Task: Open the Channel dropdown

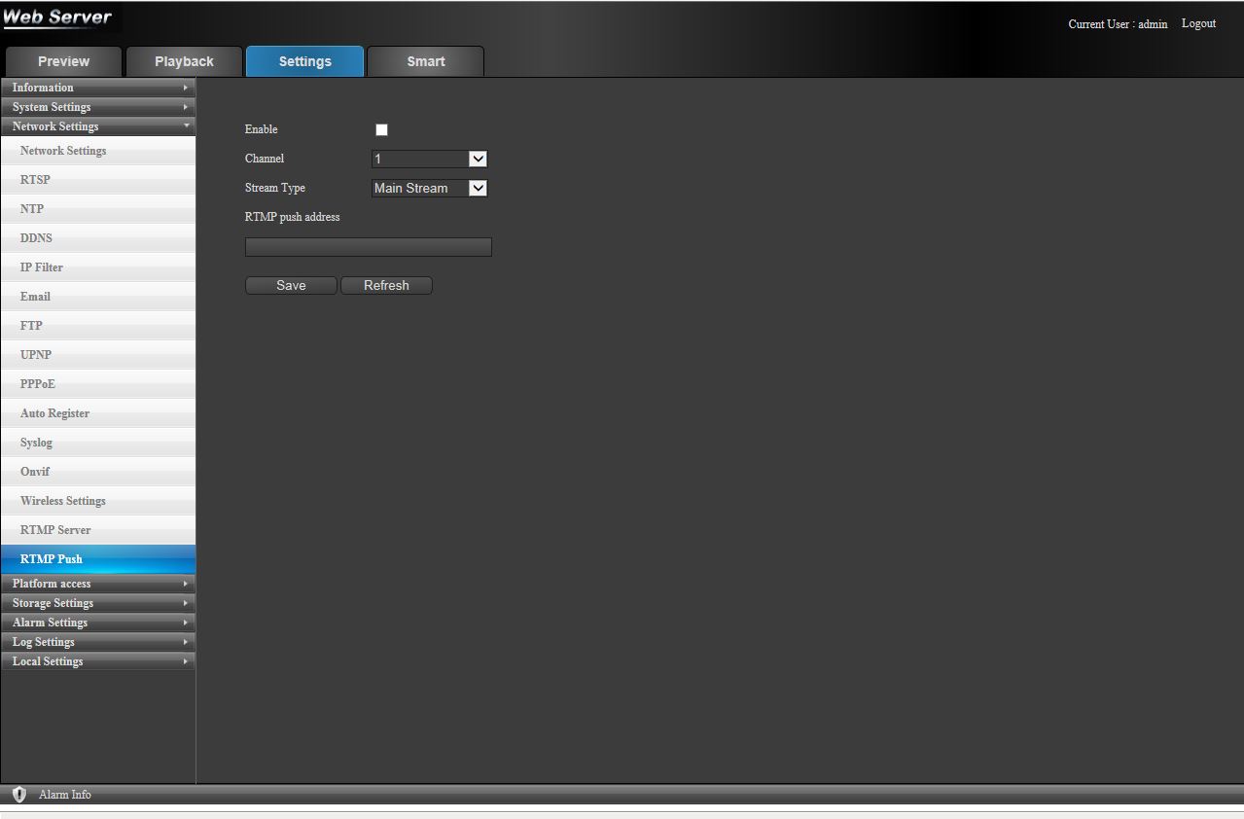Action: 429,160
